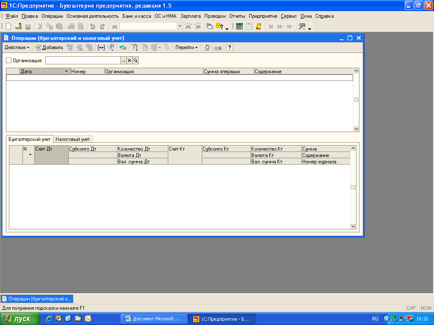
Task: Click the Undo arrow icon
Action: (x=92, y=27)
